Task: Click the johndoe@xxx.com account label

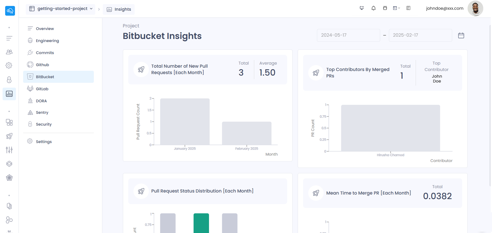Action: tap(445, 8)
